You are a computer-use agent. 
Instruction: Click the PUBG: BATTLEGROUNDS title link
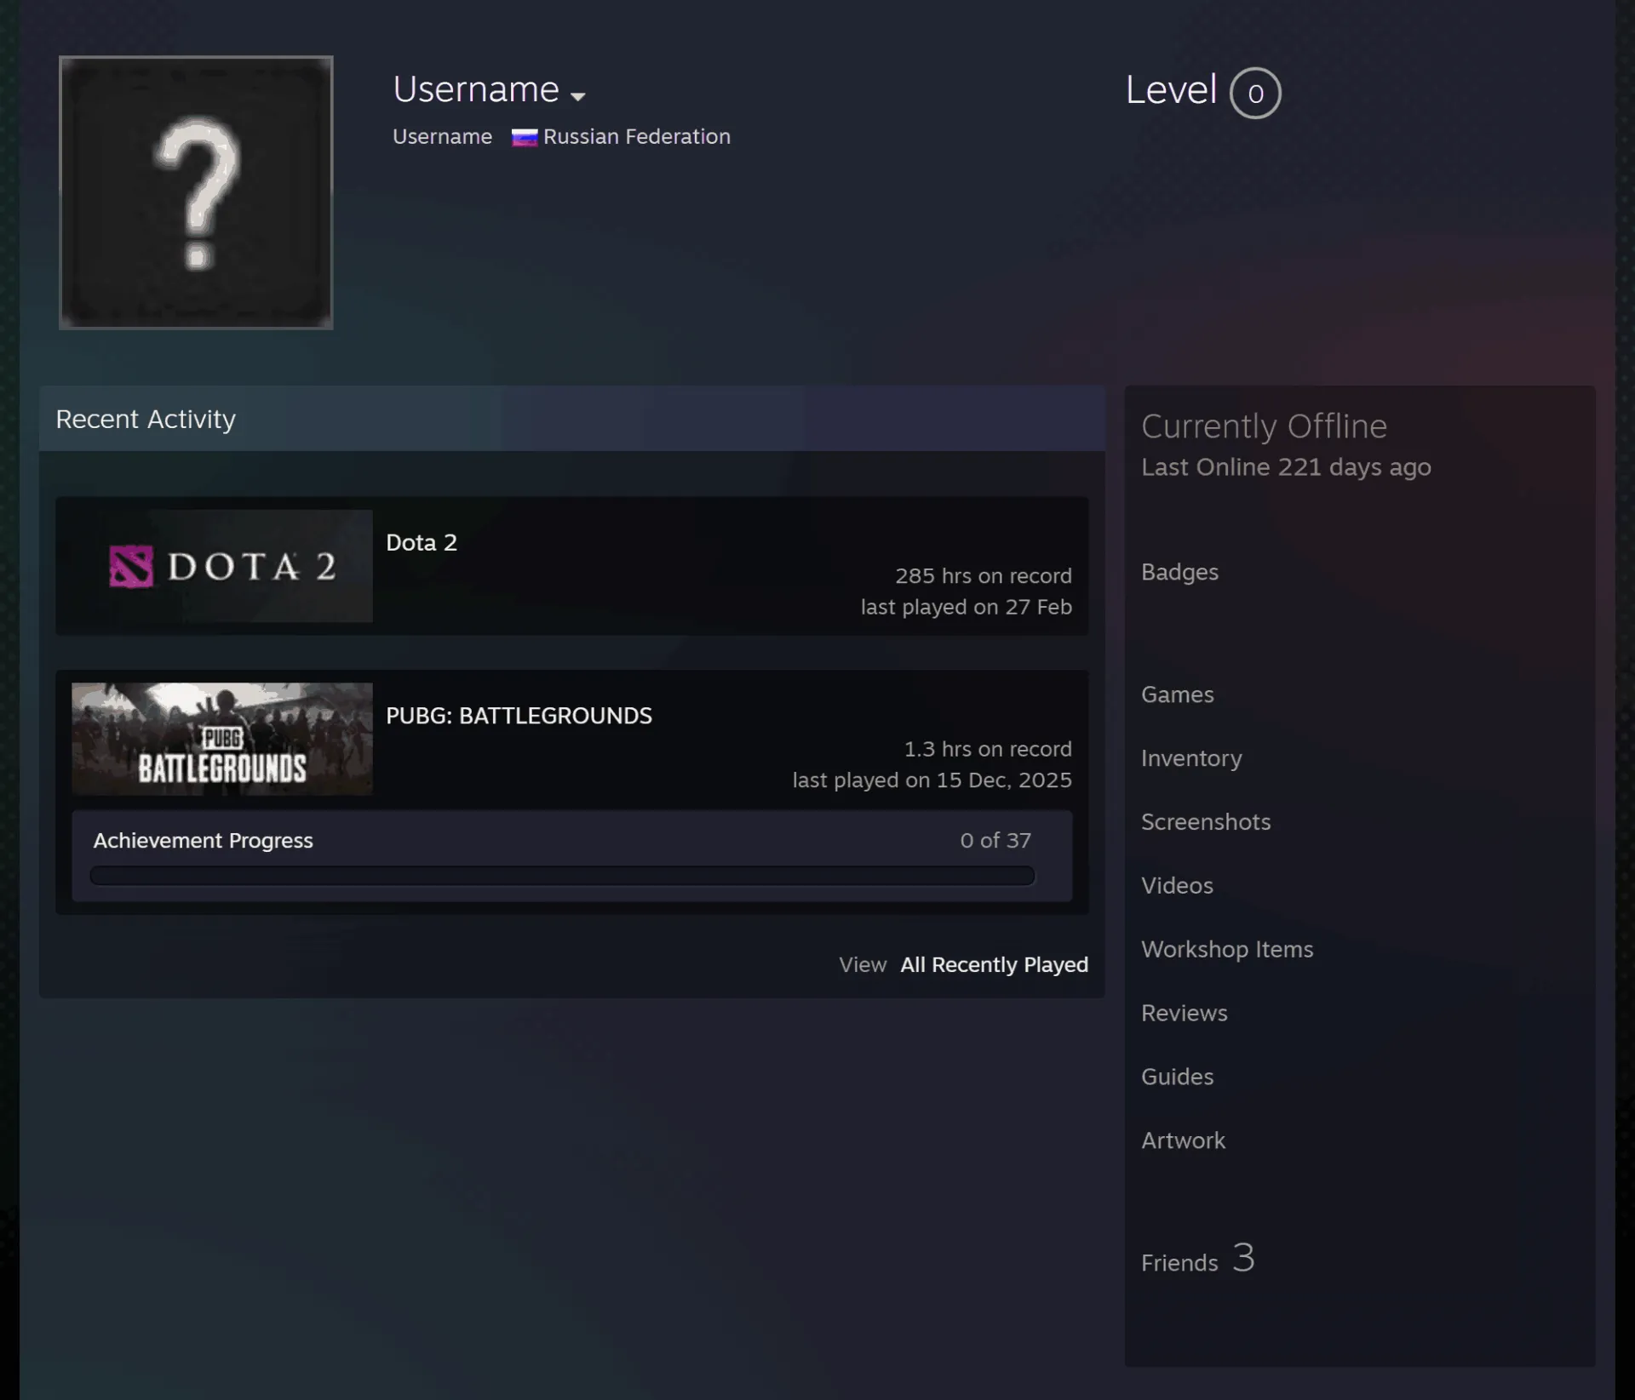click(519, 715)
